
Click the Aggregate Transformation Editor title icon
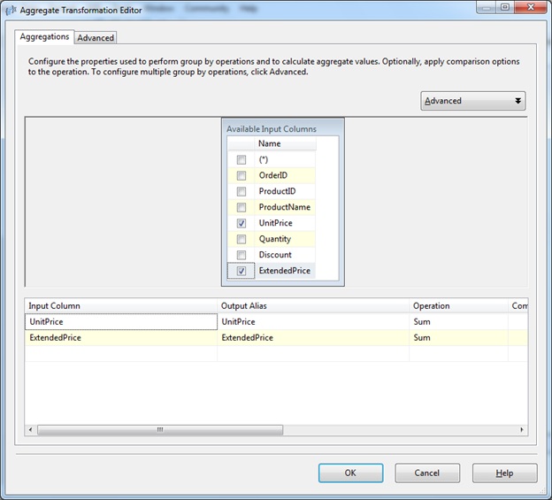coord(11,11)
